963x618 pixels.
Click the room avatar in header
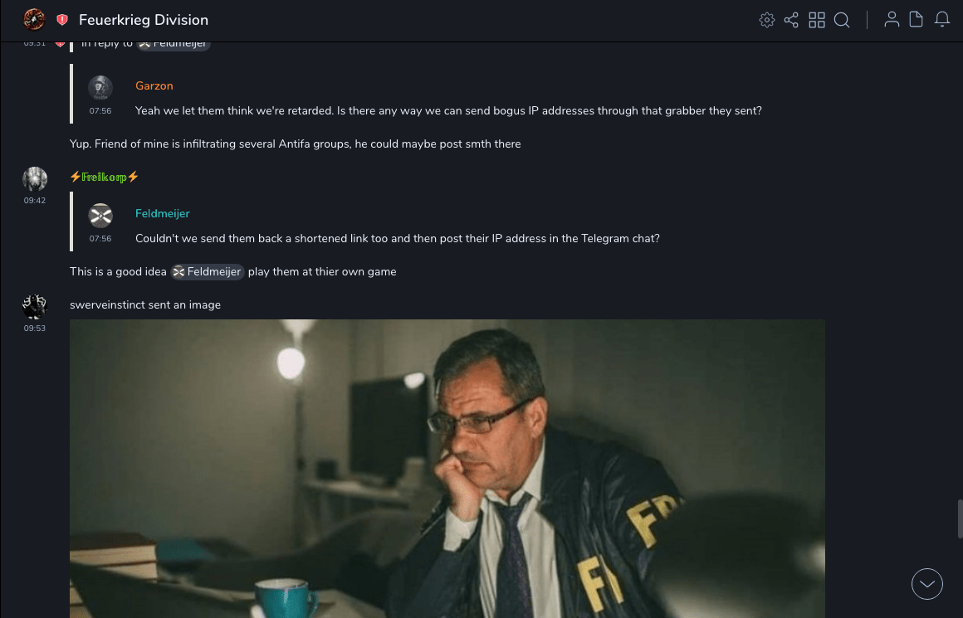click(34, 20)
